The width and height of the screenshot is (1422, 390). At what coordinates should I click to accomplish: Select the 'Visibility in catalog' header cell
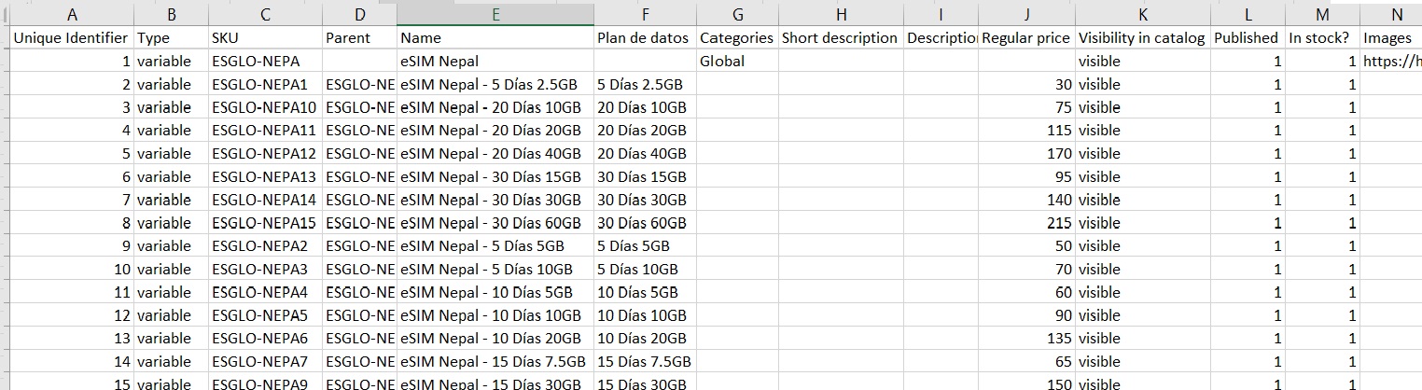click(1142, 38)
